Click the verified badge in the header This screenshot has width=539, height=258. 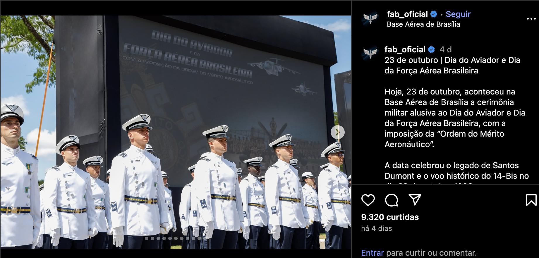pos(434,14)
